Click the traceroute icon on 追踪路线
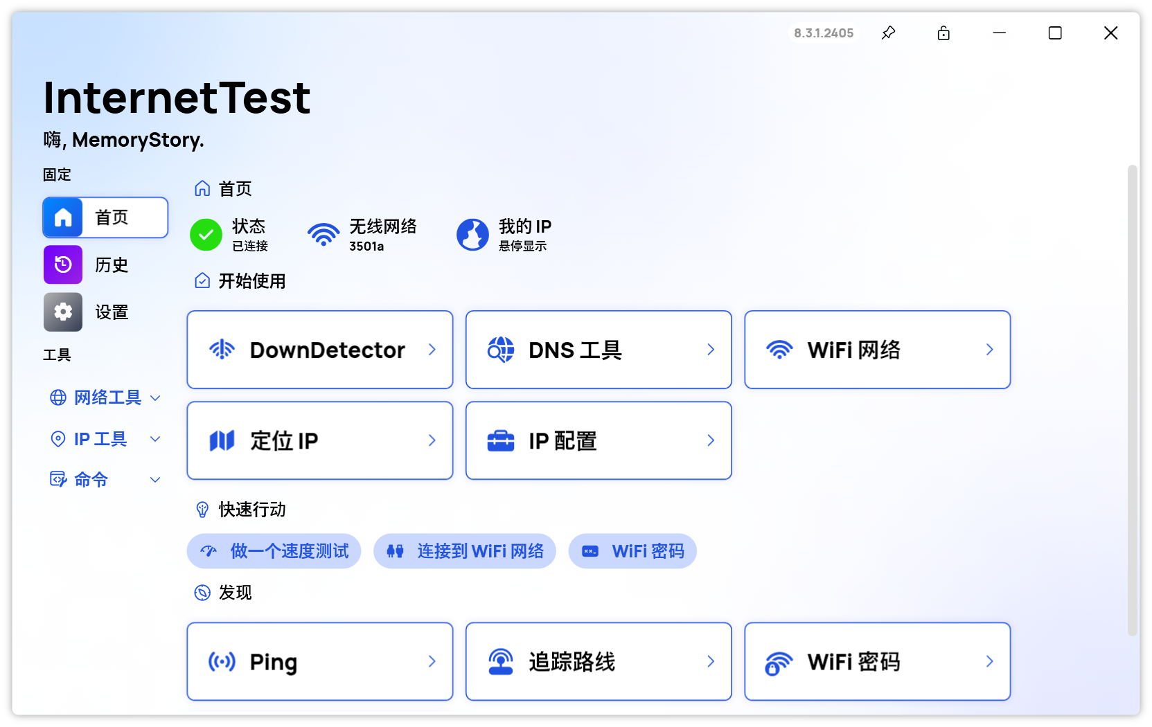Screen dimensions: 1152x727 501,661
